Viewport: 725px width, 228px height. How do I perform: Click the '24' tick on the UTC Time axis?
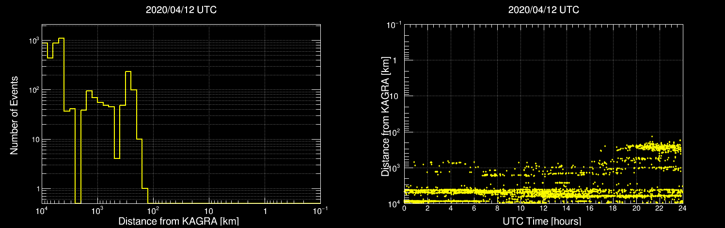[683, 208]
